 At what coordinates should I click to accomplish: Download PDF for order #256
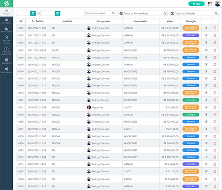pyautogui.click(x=215, y=28)
